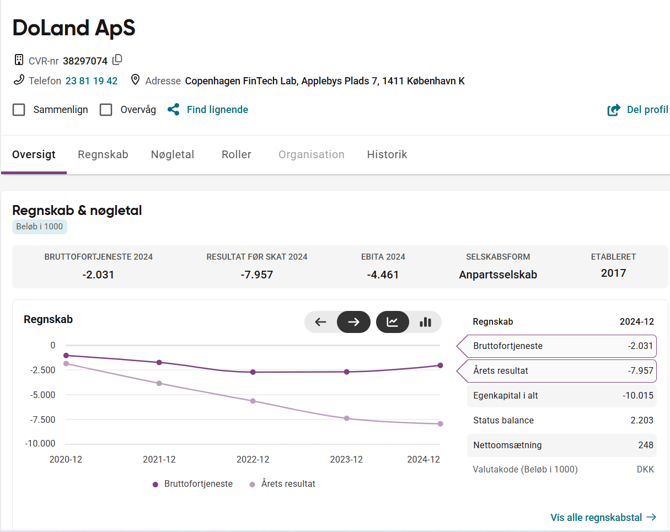The image size is (670, 532).
Task: Copy the CVR number with copy icon
Action: pyautogui.click(x=117, y=60)
